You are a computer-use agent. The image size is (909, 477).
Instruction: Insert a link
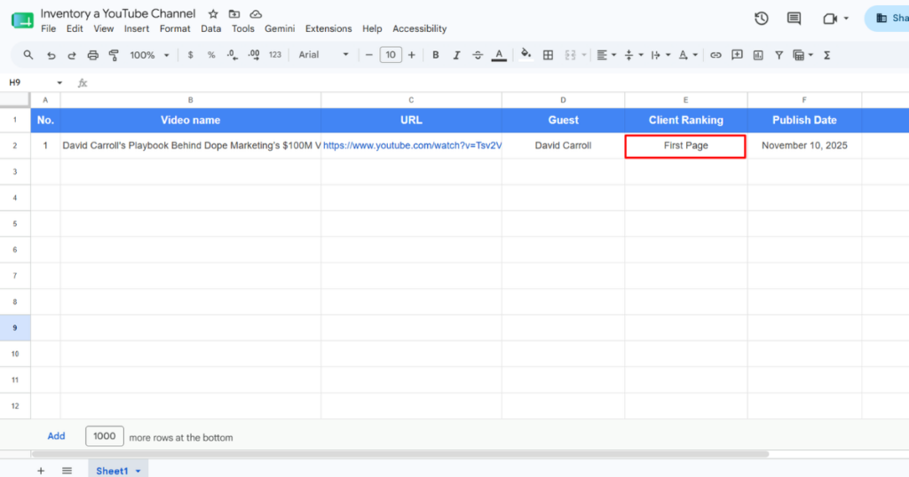coord(716,55)
